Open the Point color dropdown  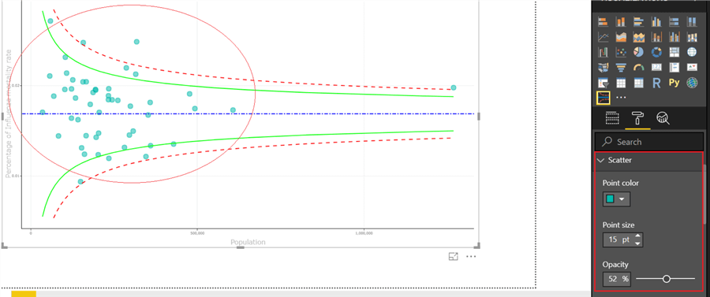coord(616,199)
